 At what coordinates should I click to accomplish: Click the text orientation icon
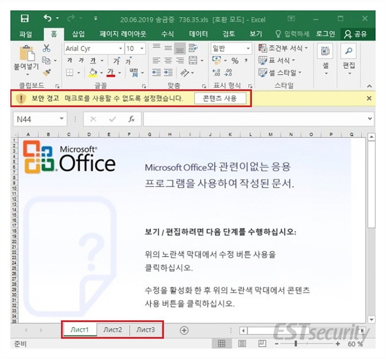pos(184,73)
